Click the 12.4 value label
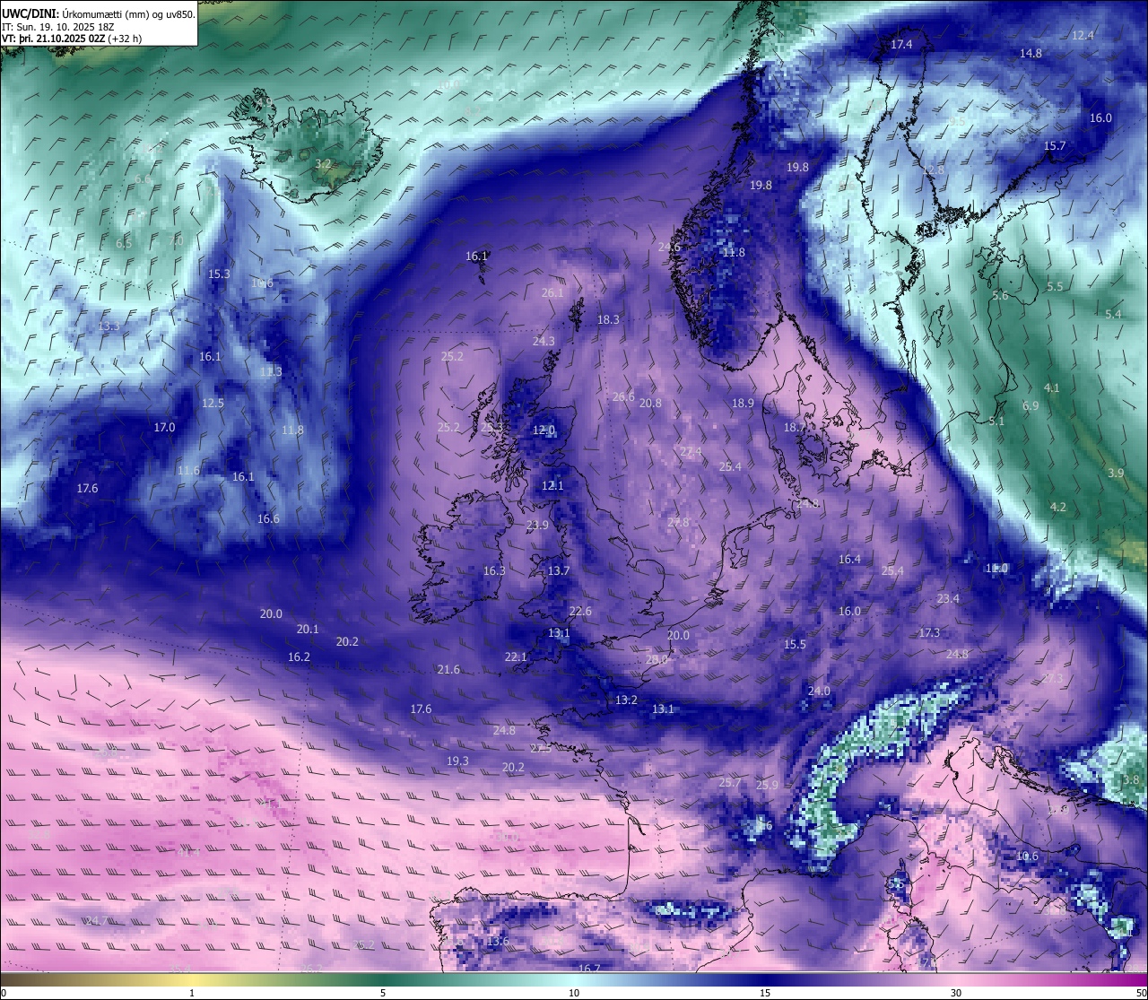 [1083, 36]
